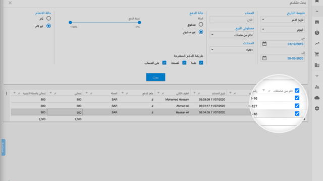Filter the إجمالي column
Viewport: 323px width, 181px height.
pos(50,93)
